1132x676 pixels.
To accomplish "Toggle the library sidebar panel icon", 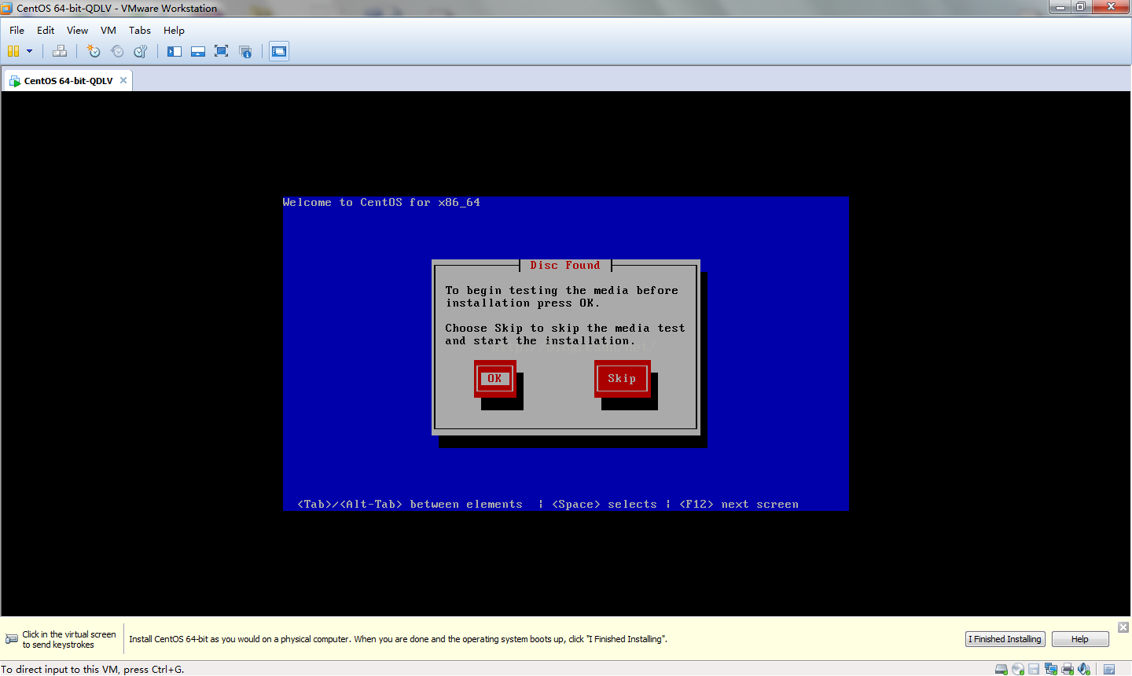I will click(175, 51).
